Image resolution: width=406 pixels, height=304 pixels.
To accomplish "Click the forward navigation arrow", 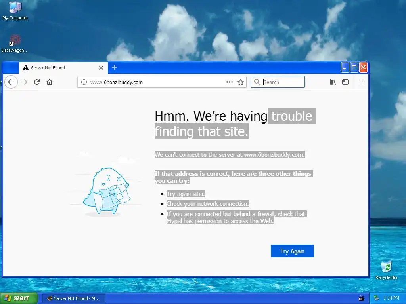I will point(24,82).
